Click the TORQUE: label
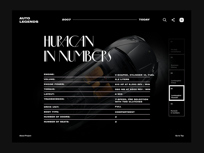204x153 pixels. tap(49, 89)
